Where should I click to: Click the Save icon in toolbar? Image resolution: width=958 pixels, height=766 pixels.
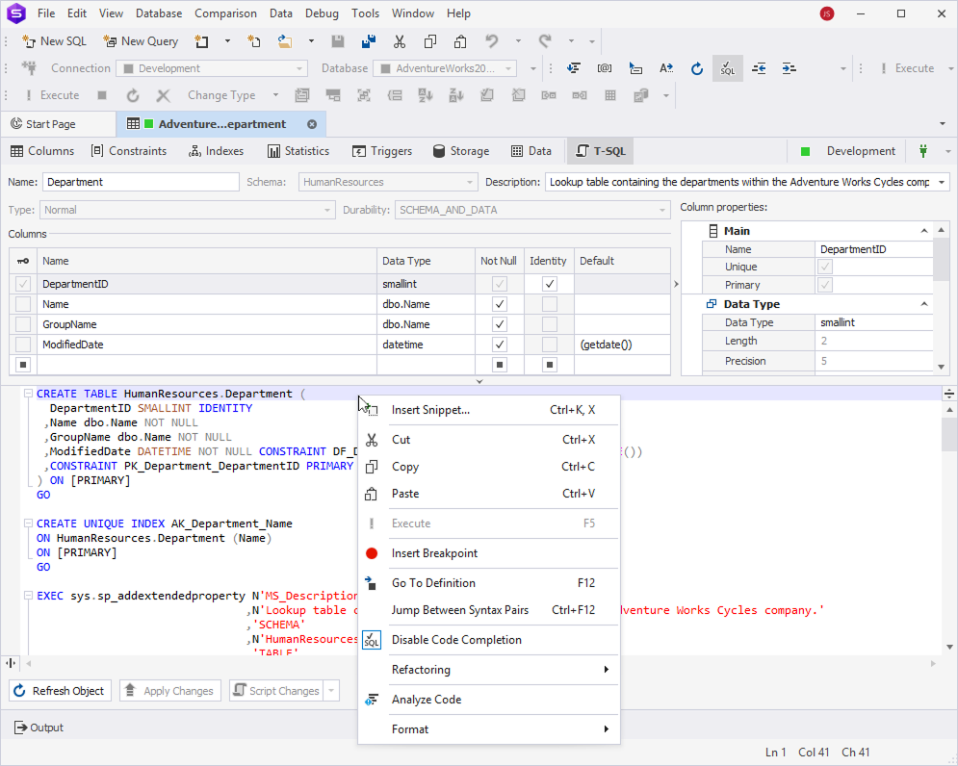pyautogui.click(x=337, y=41)
